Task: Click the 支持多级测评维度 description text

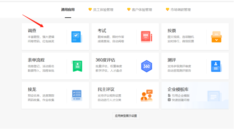Action: pos(179,66)
